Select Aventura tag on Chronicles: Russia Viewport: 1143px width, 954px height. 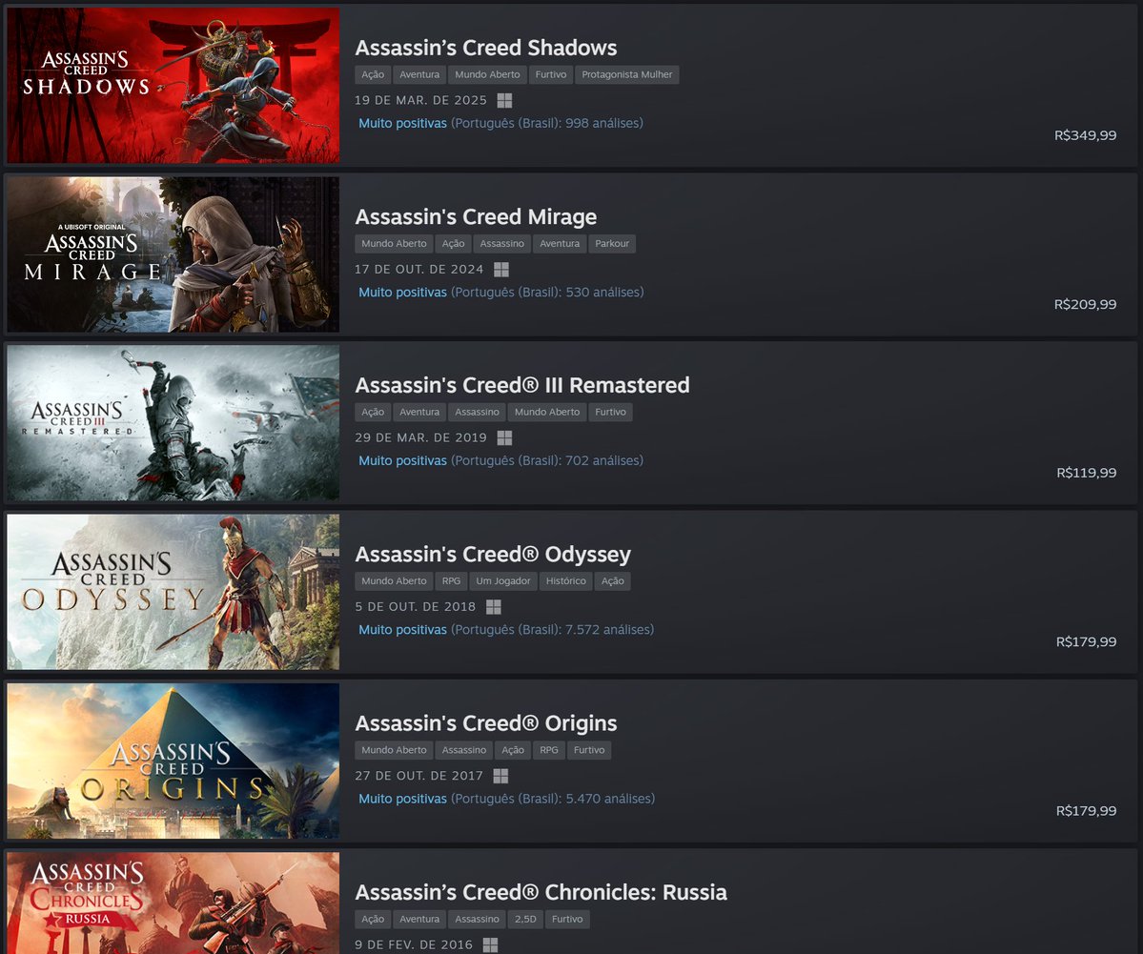tap(419, 919)
